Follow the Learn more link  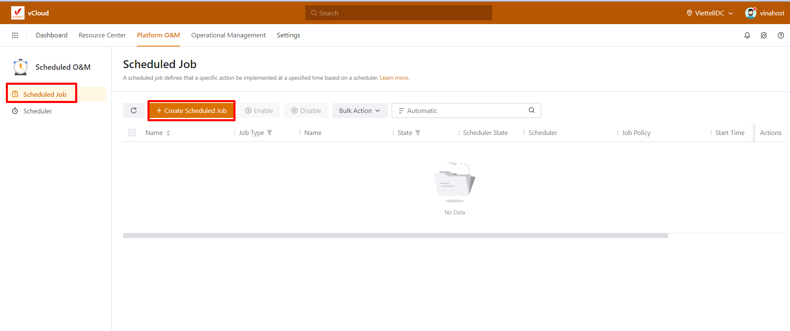point(394,78)
